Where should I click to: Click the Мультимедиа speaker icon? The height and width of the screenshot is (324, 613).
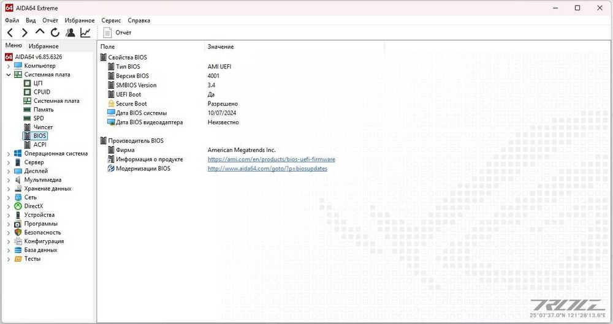click(18, 180)
